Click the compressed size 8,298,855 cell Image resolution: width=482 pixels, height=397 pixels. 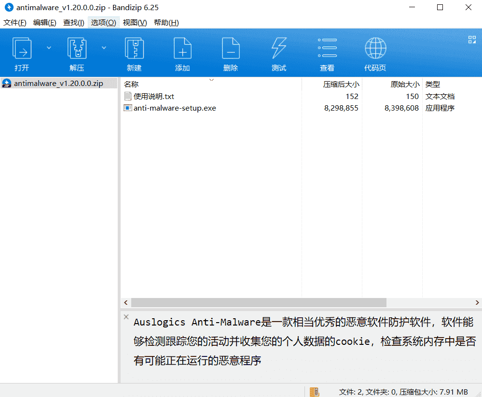[x=341, y=108]
